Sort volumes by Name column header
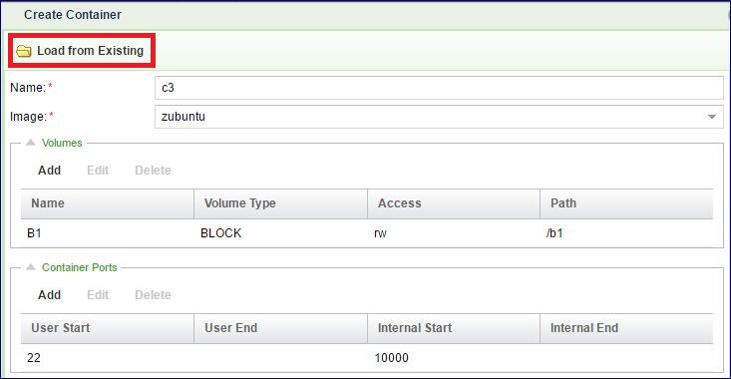The width and height of the screenshot is (731, 379). 108,203
